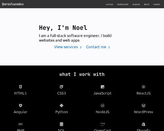
Task: Click the NodeJS label text
Action: (102, 112)
